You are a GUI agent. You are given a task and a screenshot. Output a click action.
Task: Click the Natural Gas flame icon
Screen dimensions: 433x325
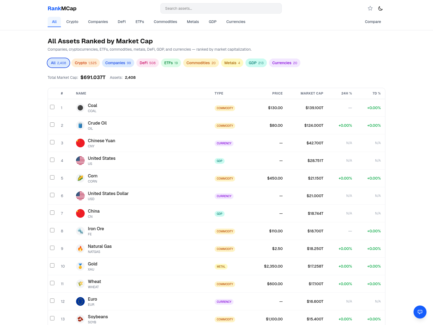(x=80, y=249)
